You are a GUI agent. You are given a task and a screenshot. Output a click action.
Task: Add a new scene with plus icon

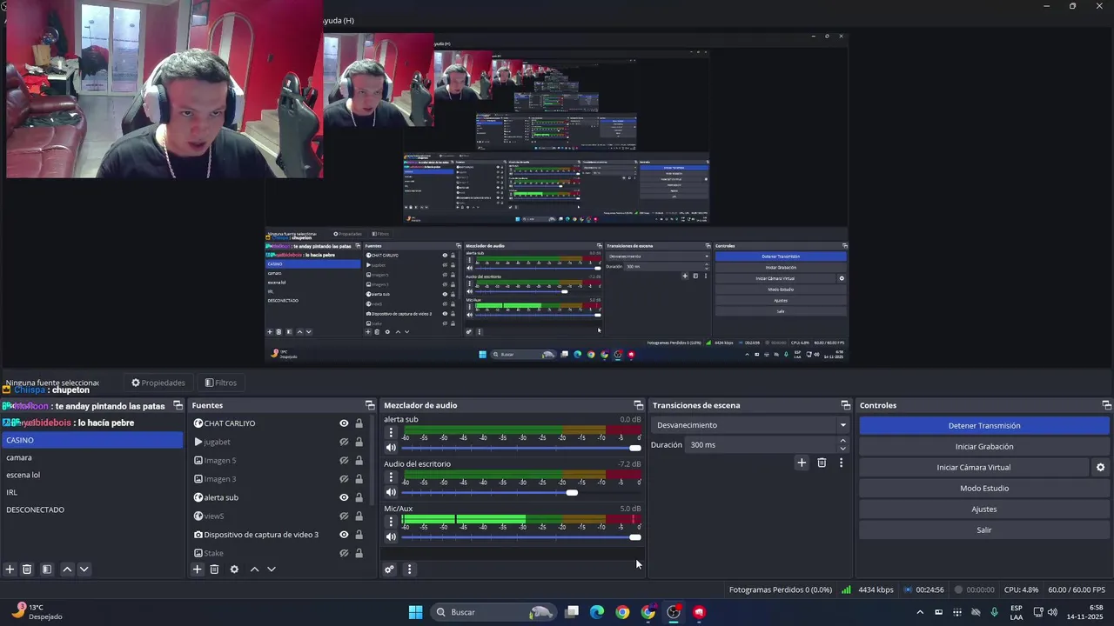tap(10, 569)
